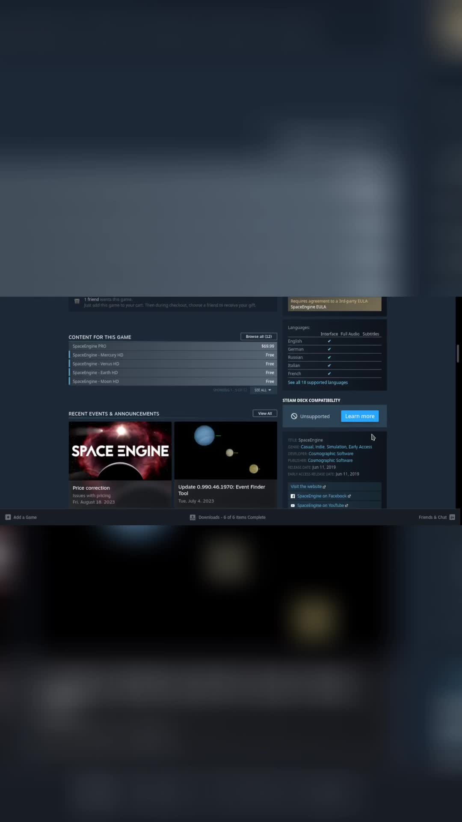The width and height of the screenshot is (462, 822).
Task: Click the Add a Game plus icon
Action: pyautogui.click(x=8, y=517)
